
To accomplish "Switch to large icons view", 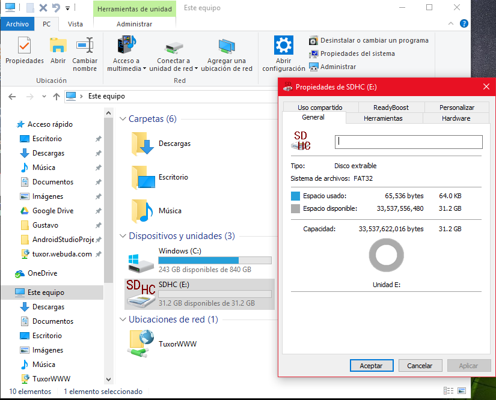I will pyautogui.click(x=462, y=391).
